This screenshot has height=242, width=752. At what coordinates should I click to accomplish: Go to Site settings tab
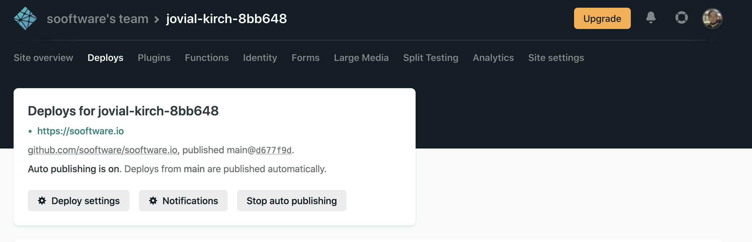pos(556,57)
